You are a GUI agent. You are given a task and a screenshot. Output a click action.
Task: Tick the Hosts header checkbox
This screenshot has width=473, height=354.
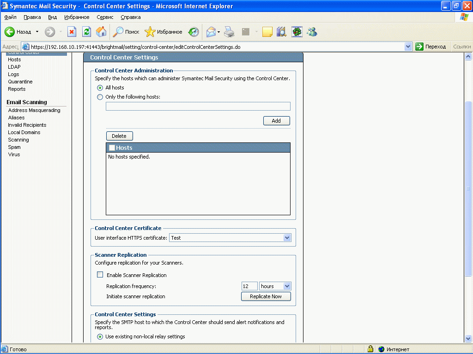(112, 147)
